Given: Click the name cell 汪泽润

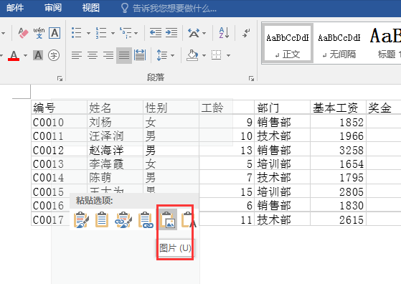Looking at the screenshot, I should coord(115,136).
